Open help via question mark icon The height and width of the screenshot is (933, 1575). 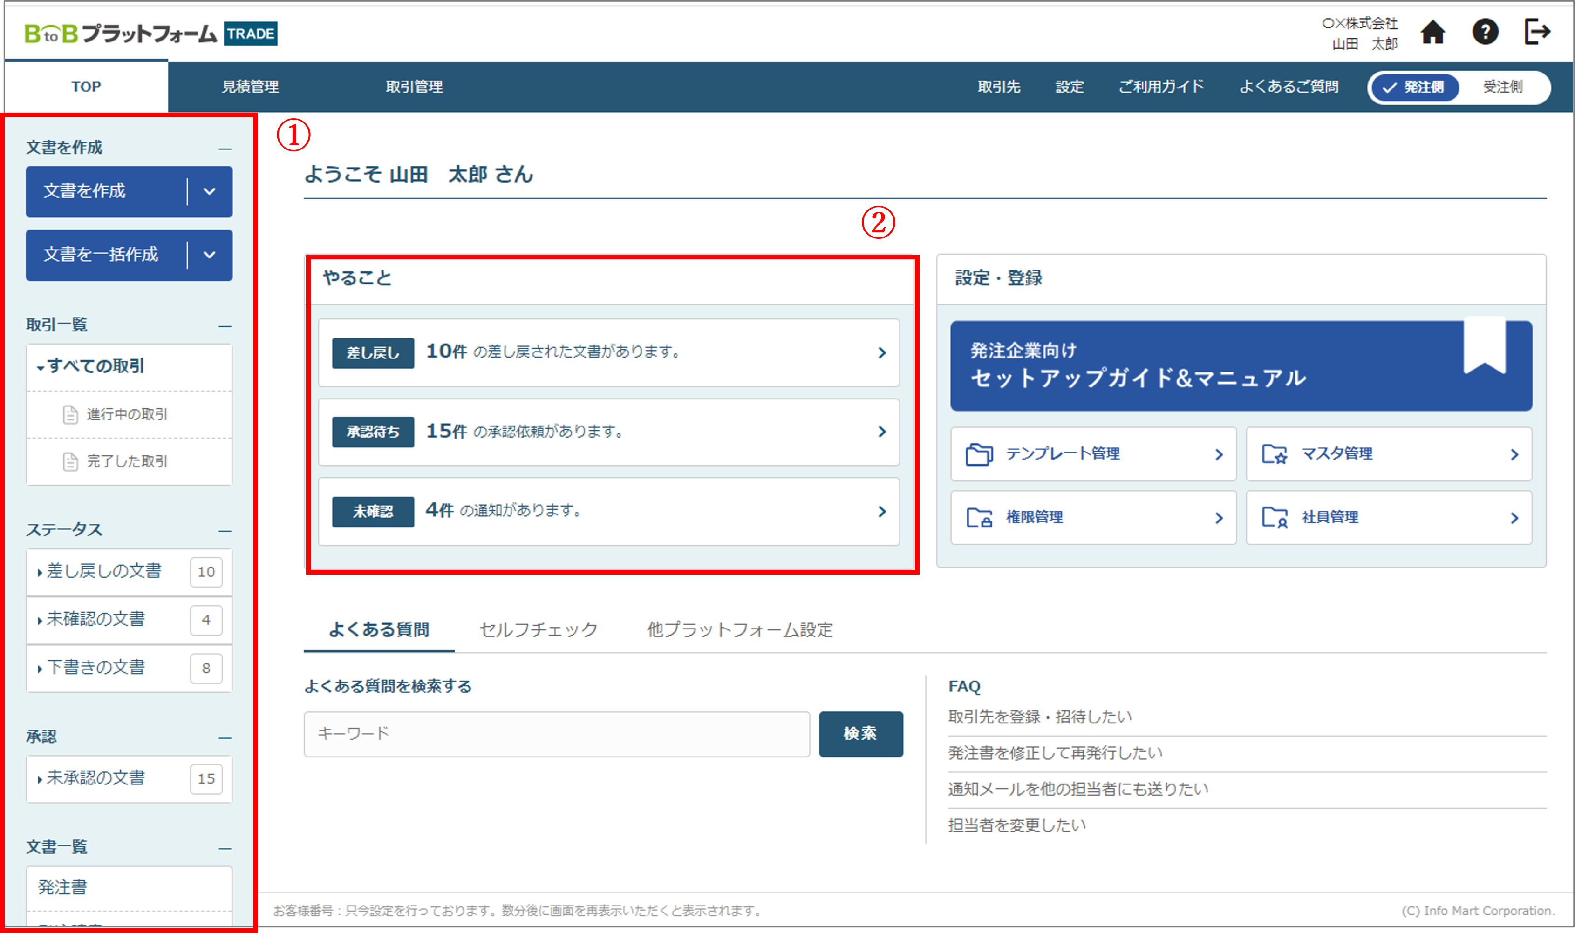(1485, 32)
